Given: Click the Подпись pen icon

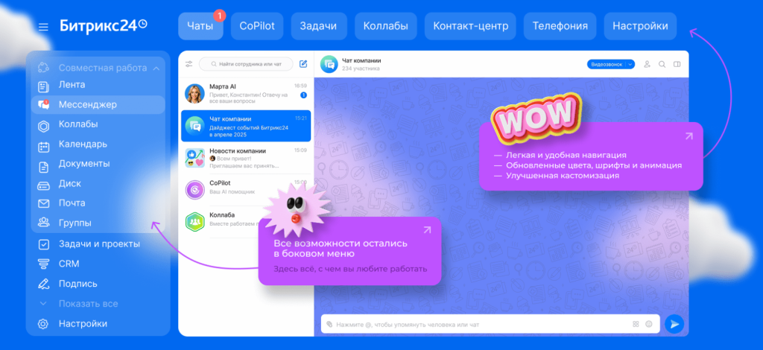Looking at the screenshot, I should (44, 284).
